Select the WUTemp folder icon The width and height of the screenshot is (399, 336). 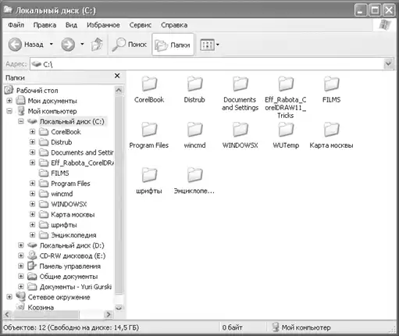coord(286,130)
